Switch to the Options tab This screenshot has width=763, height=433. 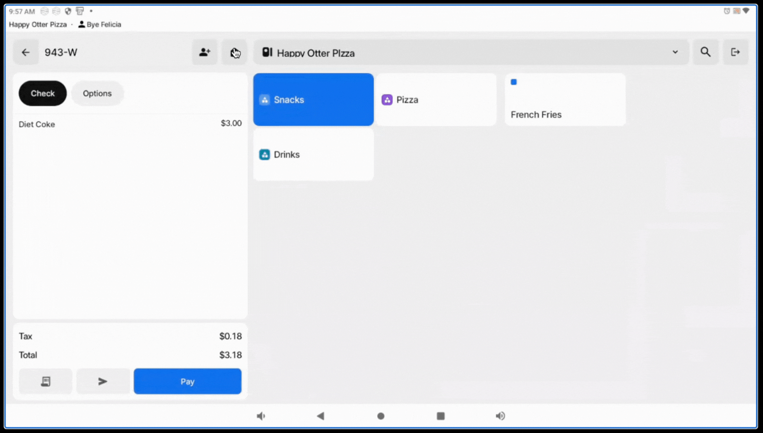pyautogui.click(x=97, y=93)
